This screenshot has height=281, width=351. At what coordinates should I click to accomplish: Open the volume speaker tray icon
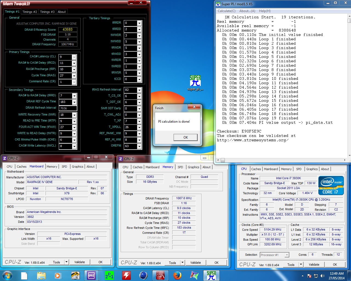(x=322, y=276)
